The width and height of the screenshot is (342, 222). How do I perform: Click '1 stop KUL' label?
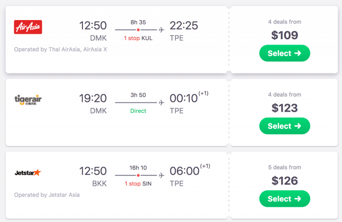138,38
